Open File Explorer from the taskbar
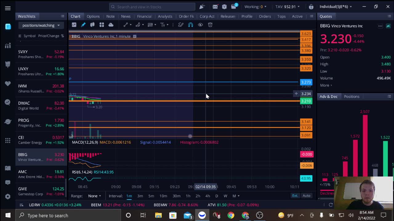The image size is (394, 221). (x=158, y=215)
